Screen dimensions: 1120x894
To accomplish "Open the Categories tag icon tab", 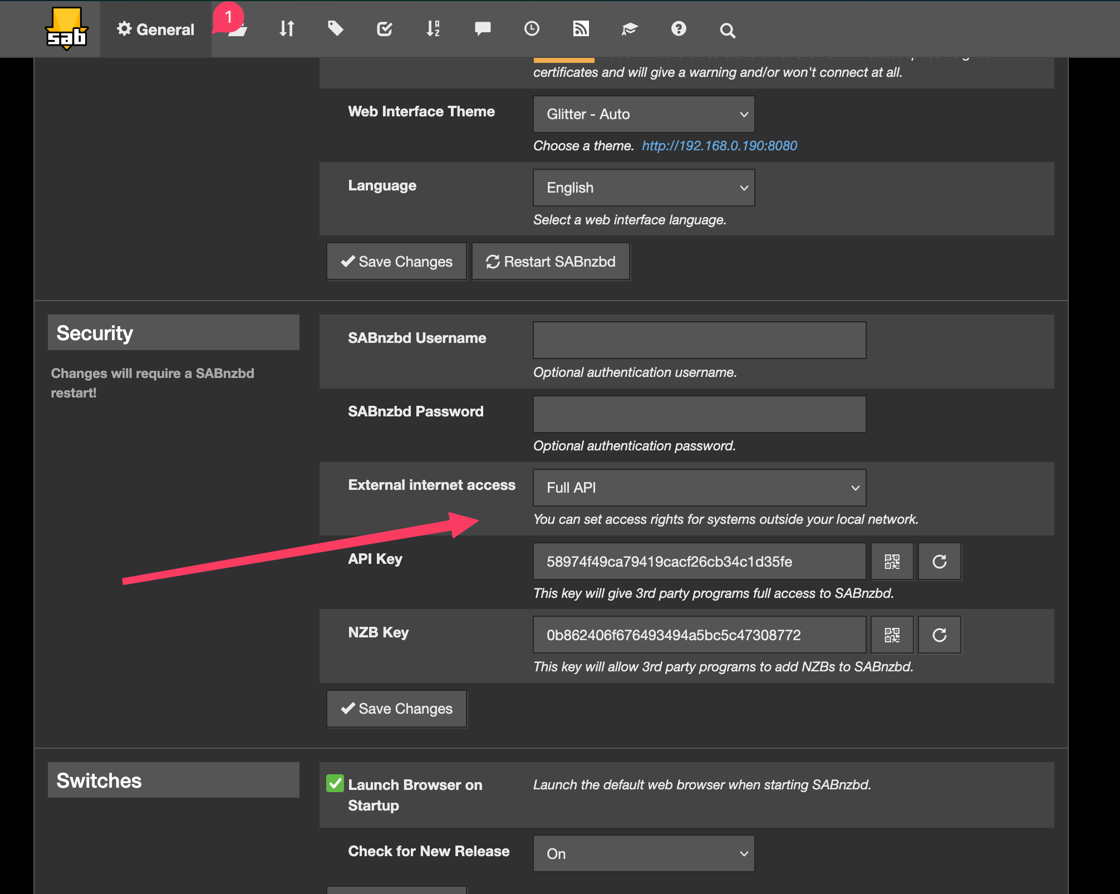I will pos(335,28).
